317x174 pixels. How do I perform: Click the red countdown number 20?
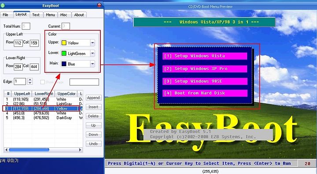tap(307, 163)
